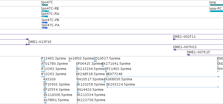The height and width of the screenshot is (104, 223).
Task: Click the DME1-007H13 clone end marker
Action: pyautogui.click(x=175, y=50)
